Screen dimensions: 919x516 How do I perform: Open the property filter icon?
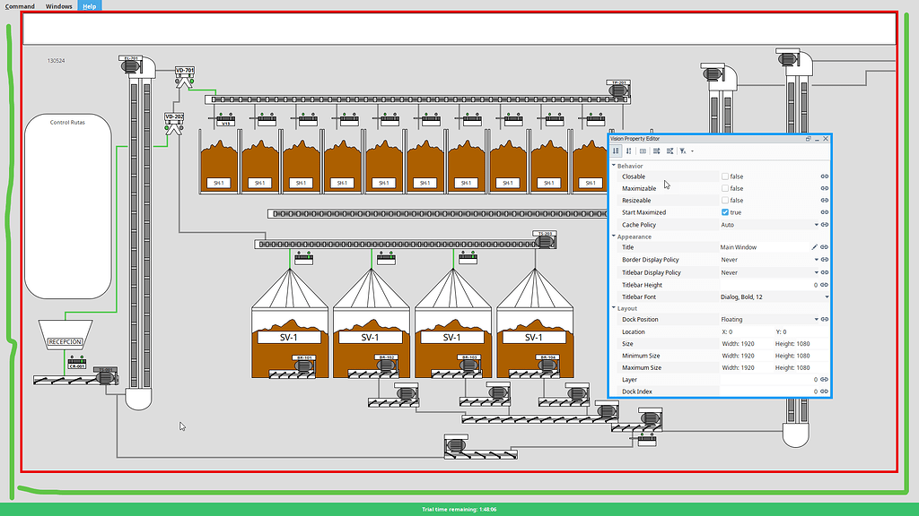pyautogui.click(x=683, y=151)
